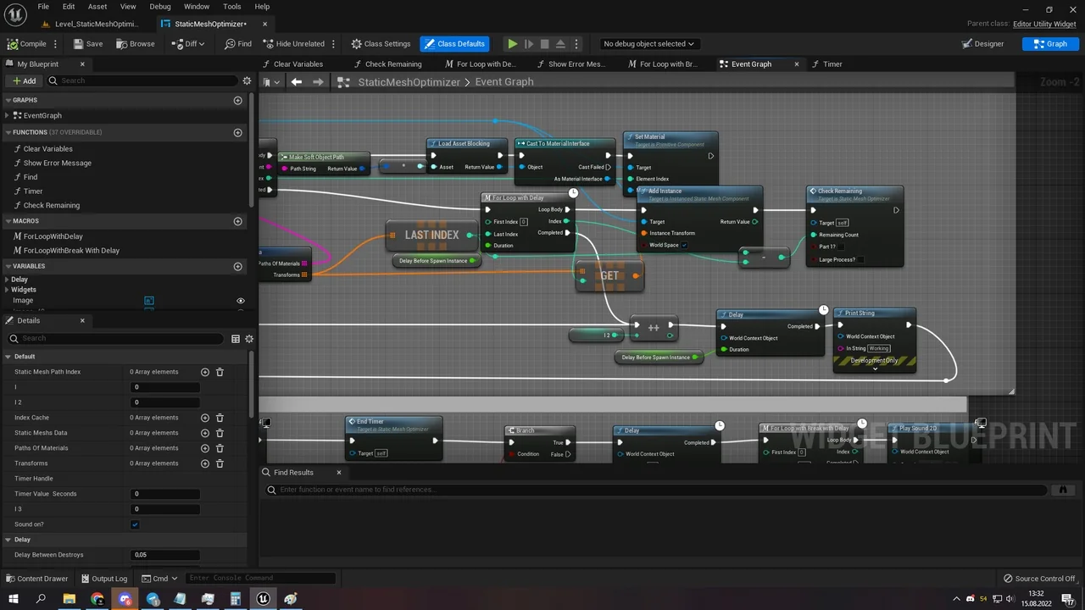1085x610 pixels.
Task: Toggle visibility of the Image variable
Action: (x=240, y=300)
